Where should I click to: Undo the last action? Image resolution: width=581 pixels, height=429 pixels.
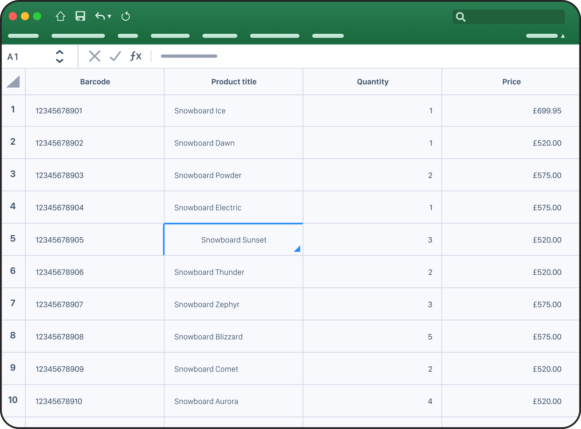point(100,16)
